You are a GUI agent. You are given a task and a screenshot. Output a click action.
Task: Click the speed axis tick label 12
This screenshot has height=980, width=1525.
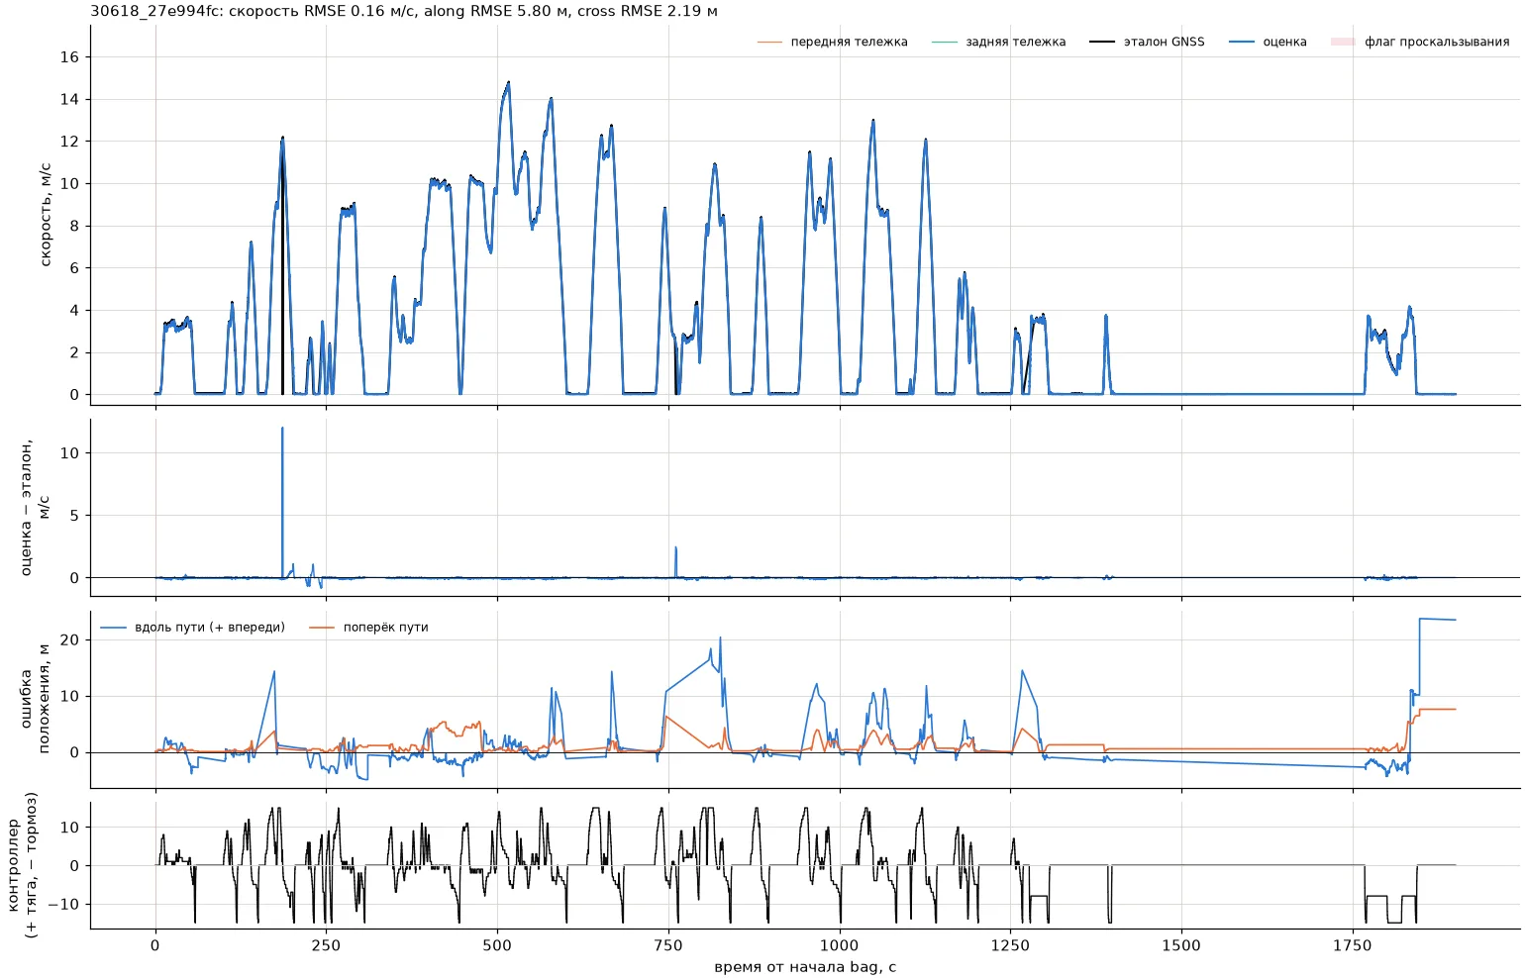click(x=69, y=142)
